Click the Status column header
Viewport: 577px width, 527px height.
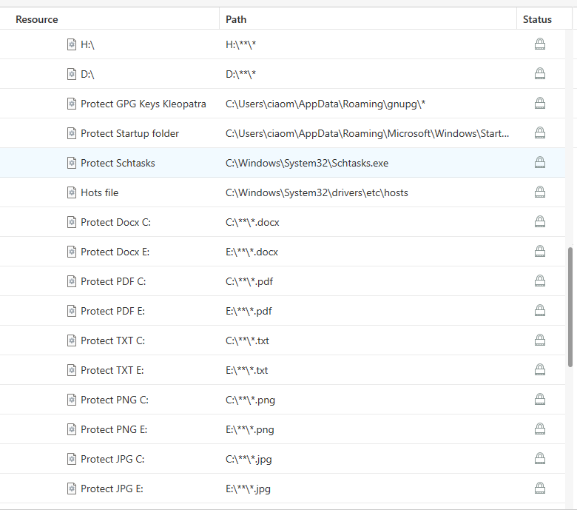tap(537, 19)
